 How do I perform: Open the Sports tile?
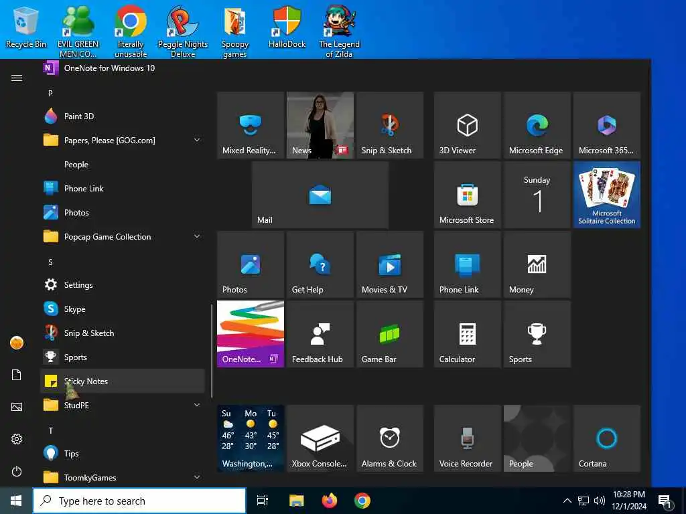pyautogui.click(x=537, y=334)
